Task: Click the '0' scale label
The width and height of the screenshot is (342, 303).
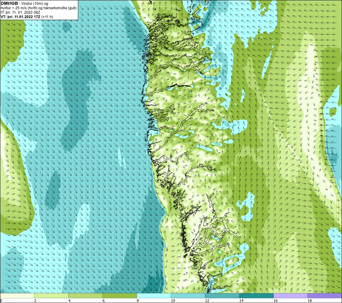Action: click(1, 301)
